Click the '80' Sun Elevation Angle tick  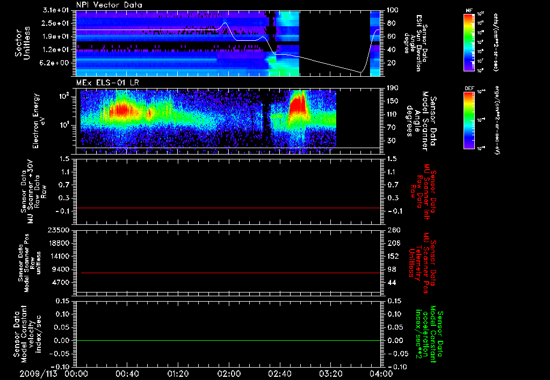tap(391, 23)
